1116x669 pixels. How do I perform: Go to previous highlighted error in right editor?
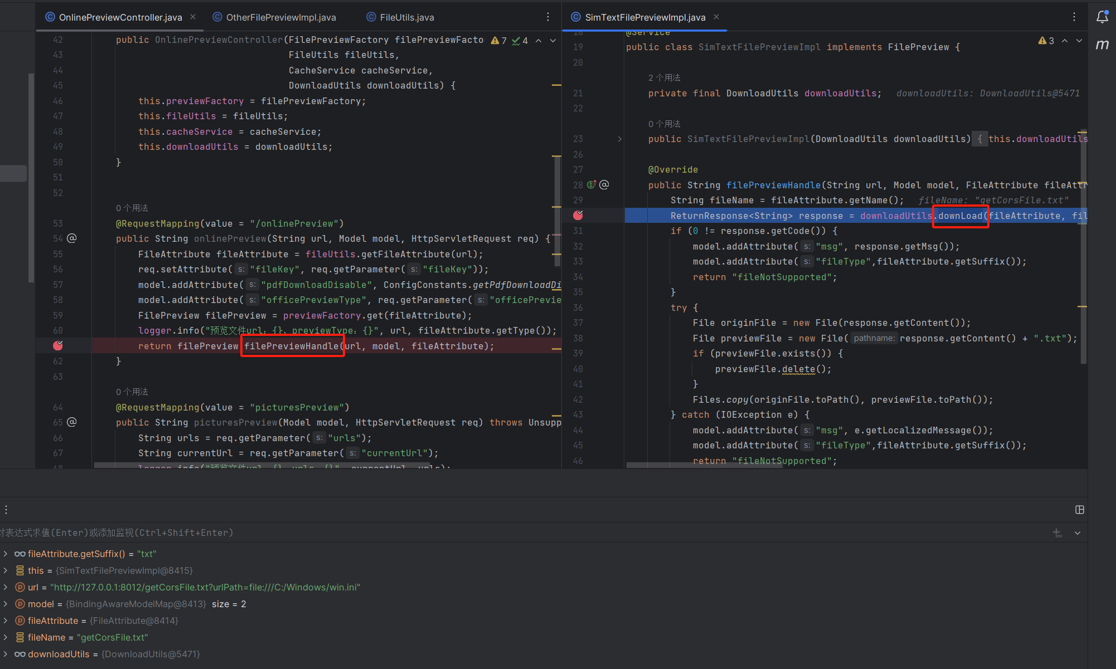tap(1065, 41)
